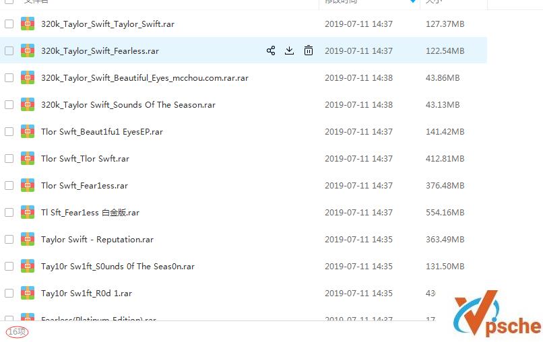Click the modified date of Tlor Swft_Tlor Swft.rar
The image size is (543, 342).
pos(358,158)
